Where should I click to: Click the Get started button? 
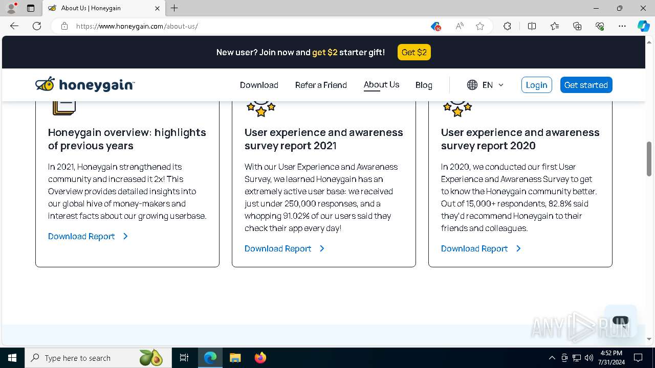coord(586,85)
